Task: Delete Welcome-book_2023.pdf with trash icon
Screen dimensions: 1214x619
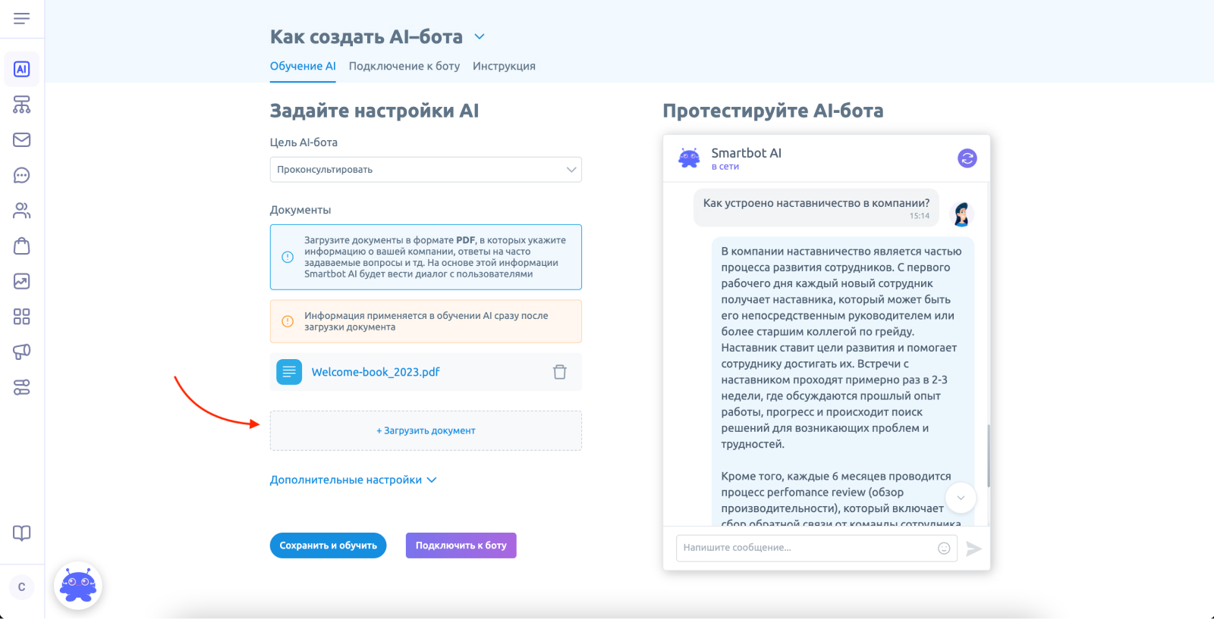Action: point(560,372)
